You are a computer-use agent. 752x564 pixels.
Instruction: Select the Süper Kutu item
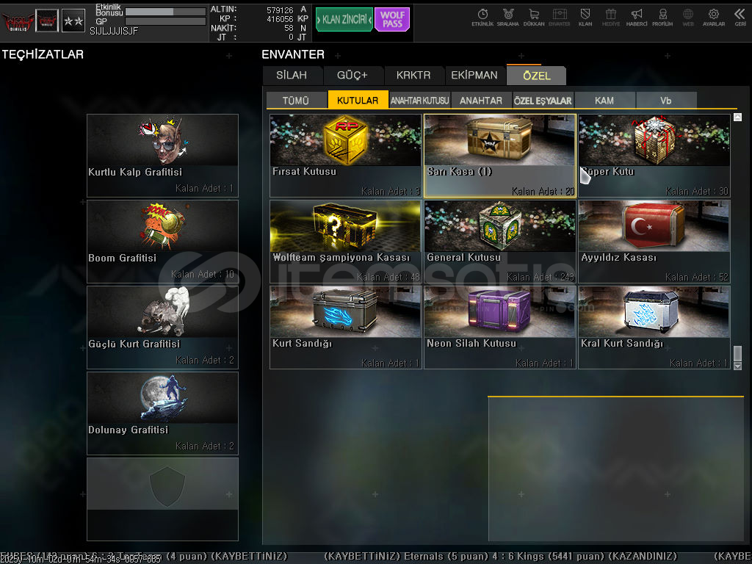coord(654,156)
